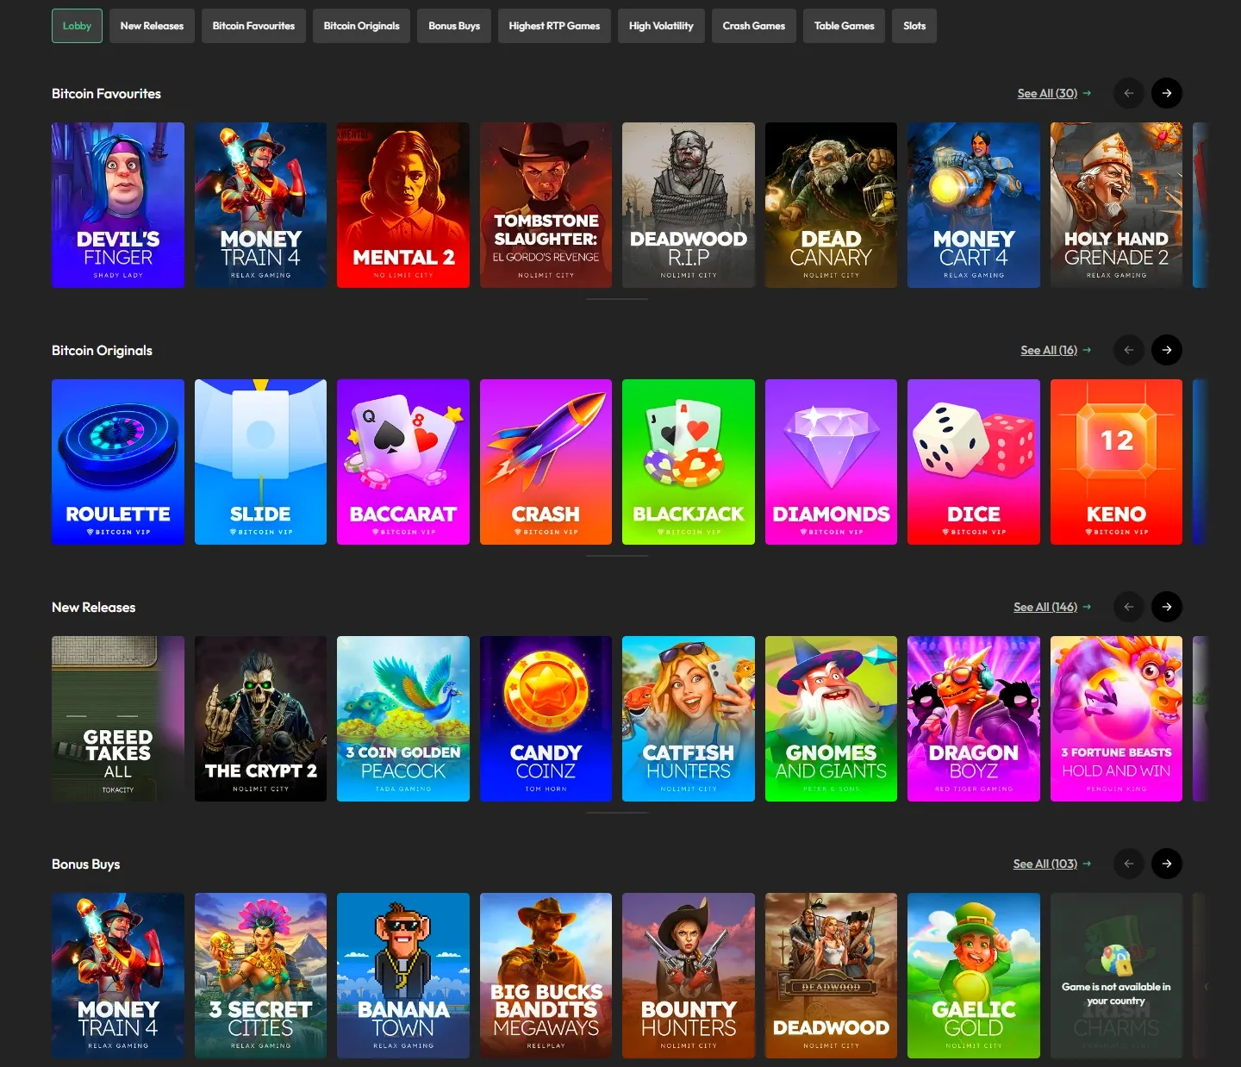Launch the Gnomes and Giants game
This screenshot has height=1067, width=1241.
click(x=831, y=719)
